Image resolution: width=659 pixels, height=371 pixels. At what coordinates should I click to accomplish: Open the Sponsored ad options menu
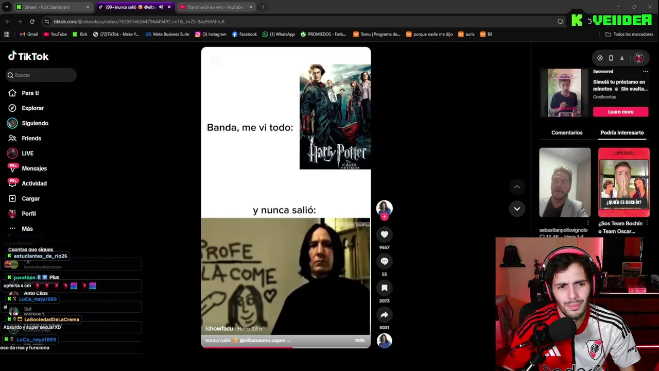(645, 72)
